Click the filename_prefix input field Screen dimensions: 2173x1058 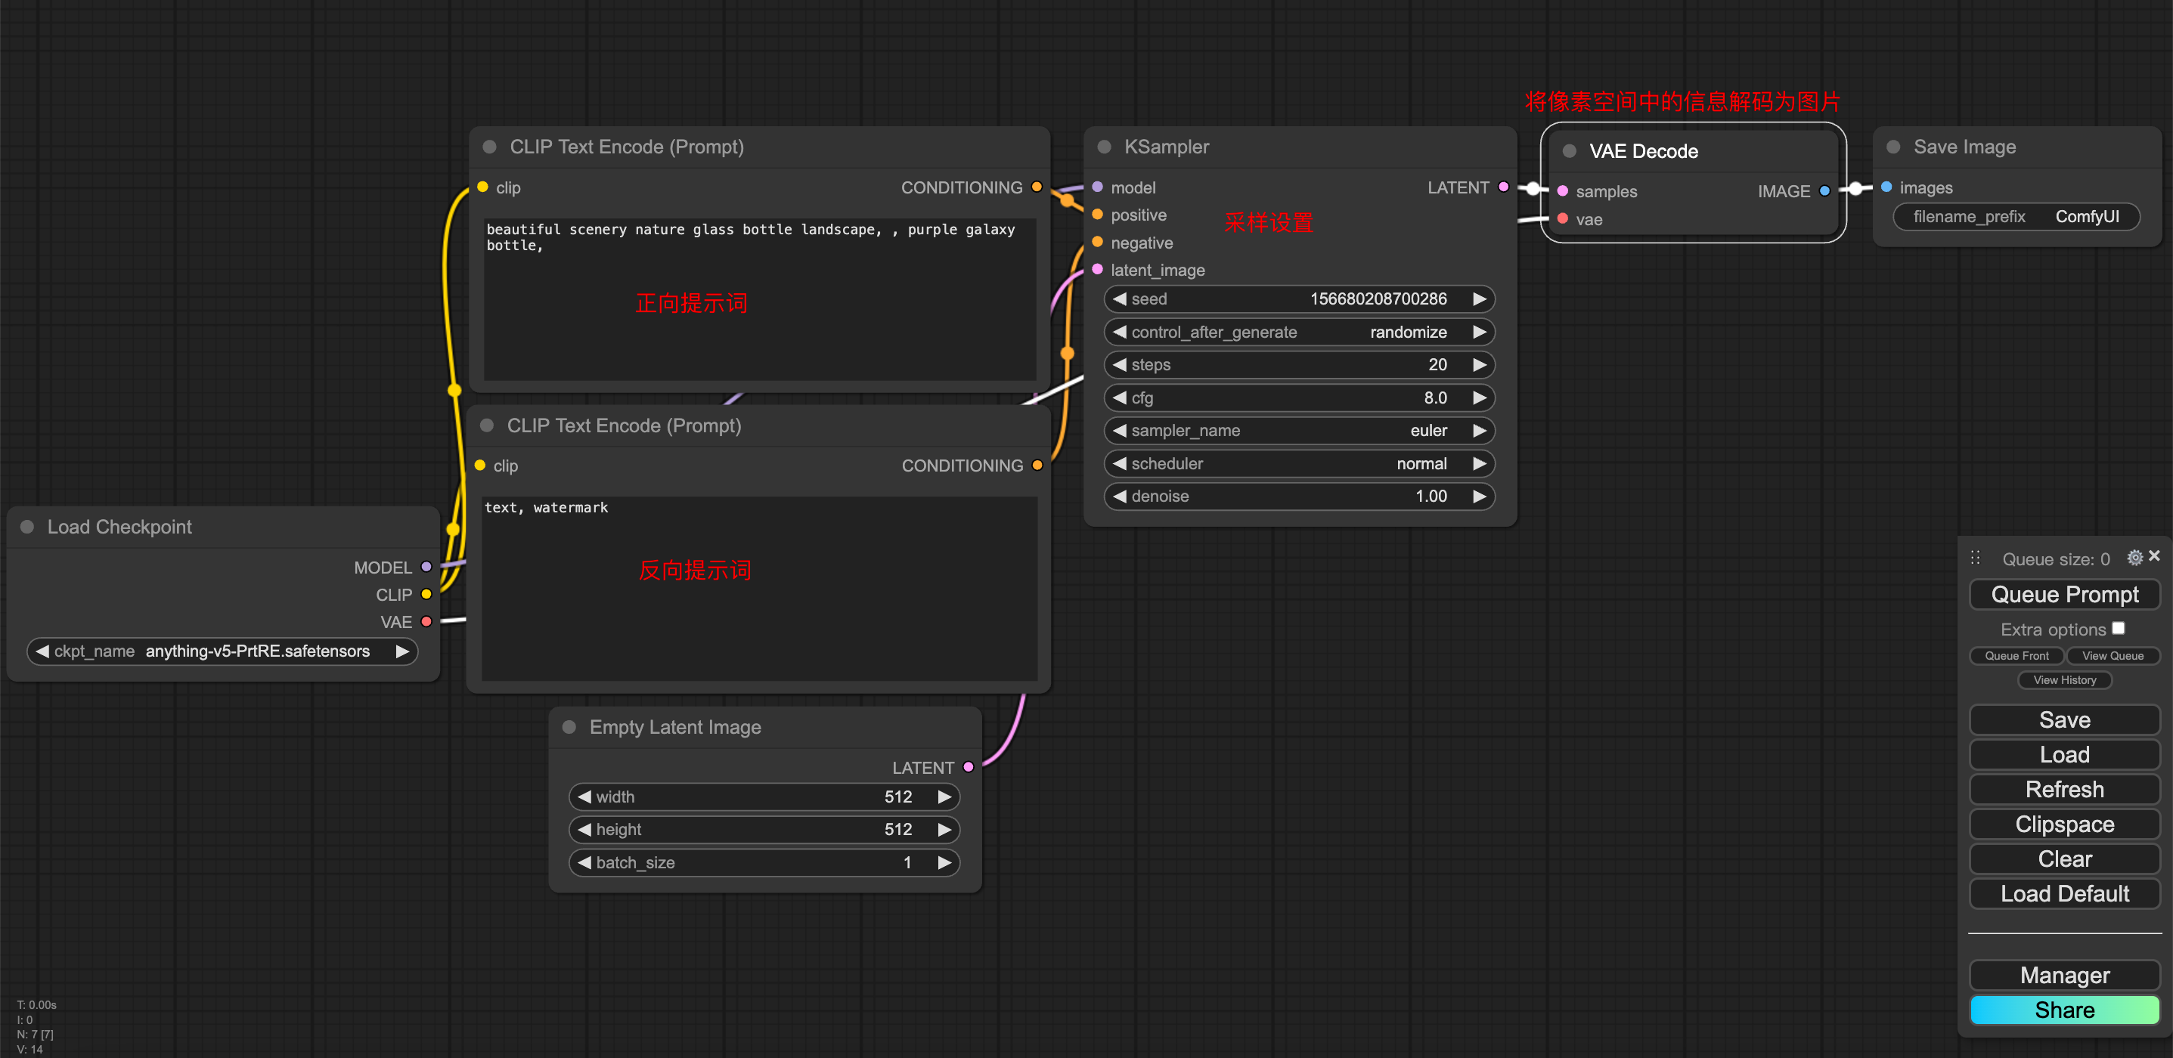click(x=2016, y=217)
